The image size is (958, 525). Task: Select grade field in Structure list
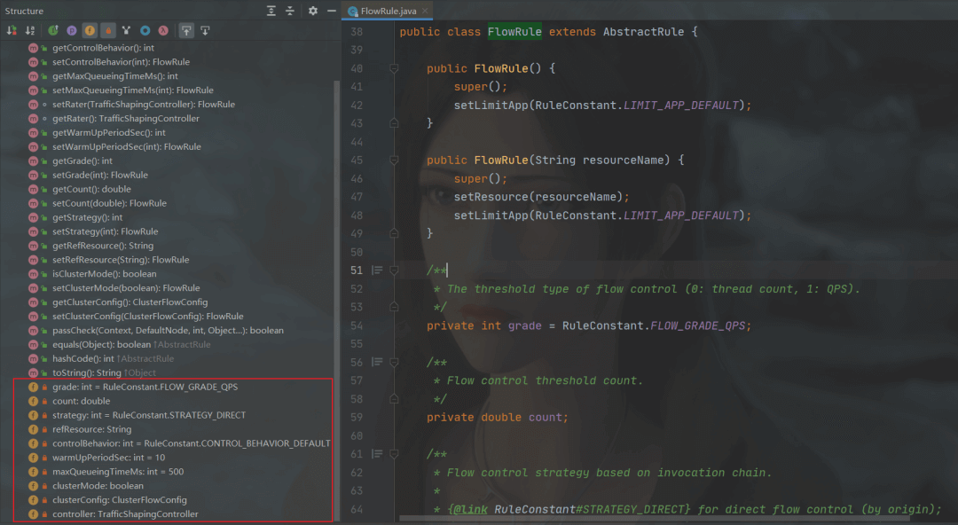pos(145,387)
